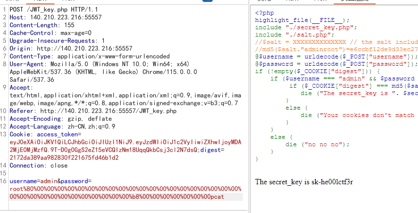Click the Referer header name

(x=21, y=111)
